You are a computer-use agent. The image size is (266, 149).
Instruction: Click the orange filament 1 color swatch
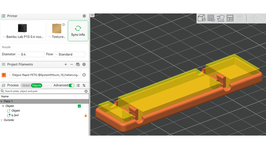pos(4,75)
